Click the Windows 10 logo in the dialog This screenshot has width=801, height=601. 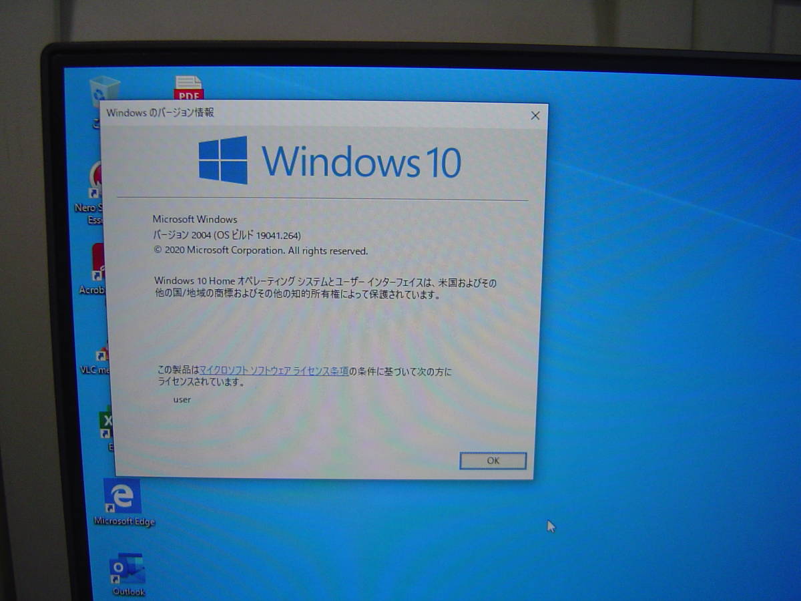pos(330,160)
